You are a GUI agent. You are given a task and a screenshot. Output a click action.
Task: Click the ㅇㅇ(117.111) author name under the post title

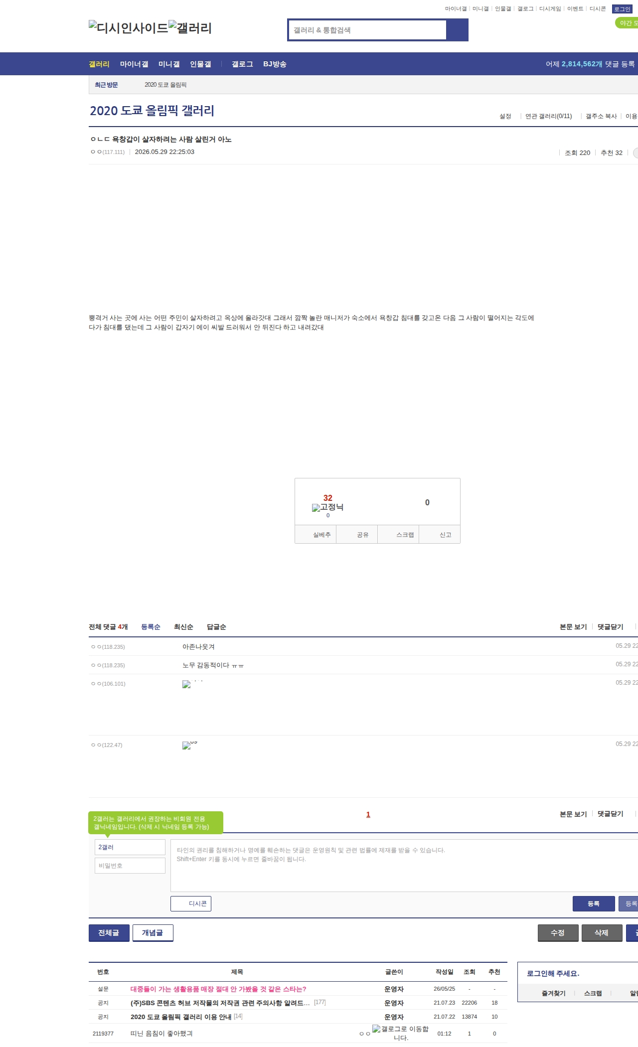coord(108,152)
